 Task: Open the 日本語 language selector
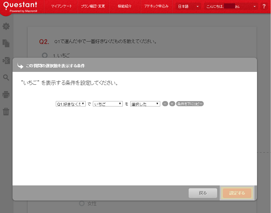pyautogui.click(x=188, y=7)
